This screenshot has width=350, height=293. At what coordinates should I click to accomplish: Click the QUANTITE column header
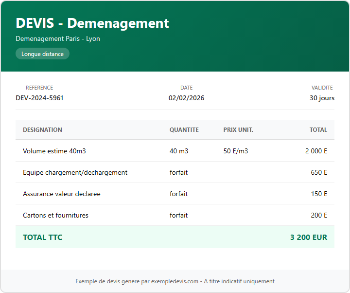(184, 130)
